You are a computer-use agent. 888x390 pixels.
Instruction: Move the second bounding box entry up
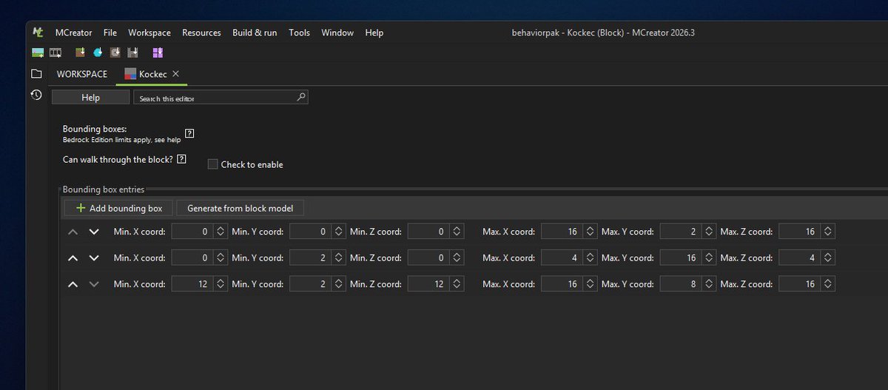[x=73, y=258]
